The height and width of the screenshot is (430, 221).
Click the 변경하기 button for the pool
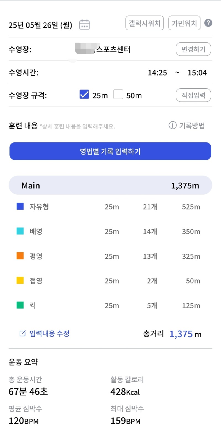click(193, 50)
